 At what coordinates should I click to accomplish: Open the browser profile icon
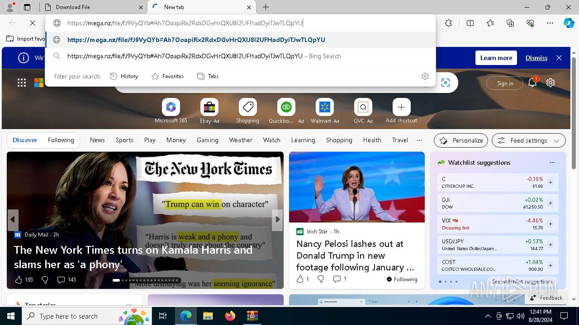coord(10,7)
